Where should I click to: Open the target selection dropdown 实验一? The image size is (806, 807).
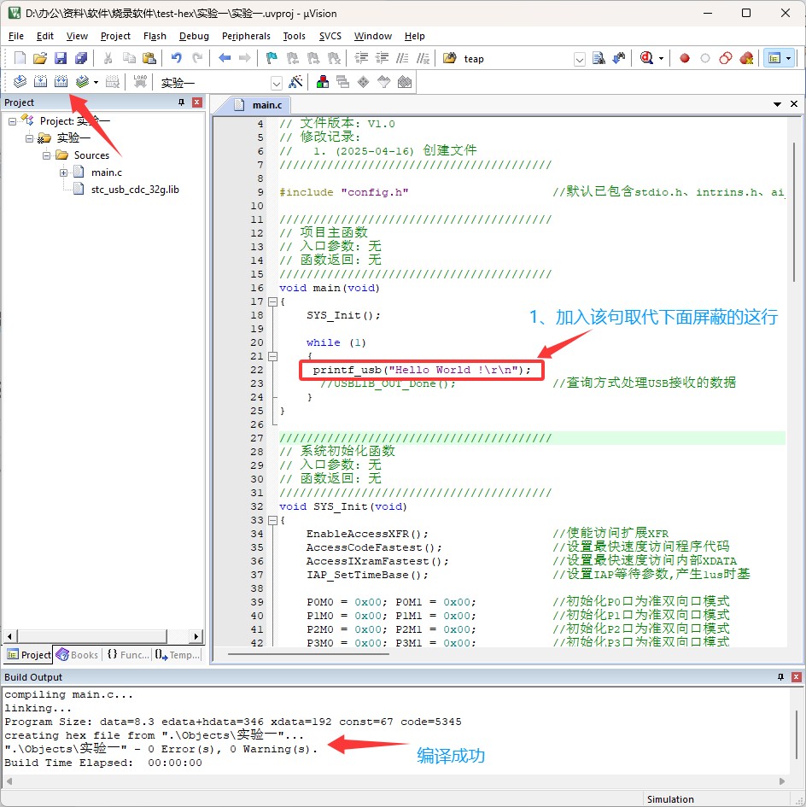276,83
